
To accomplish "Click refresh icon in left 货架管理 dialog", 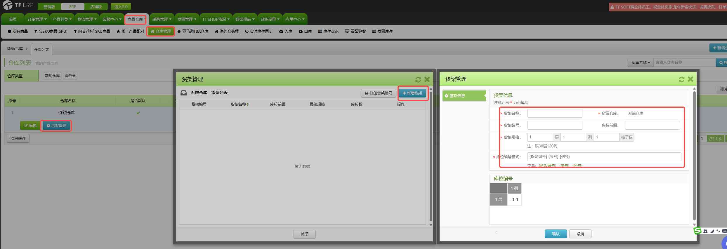I will point(418,79).
